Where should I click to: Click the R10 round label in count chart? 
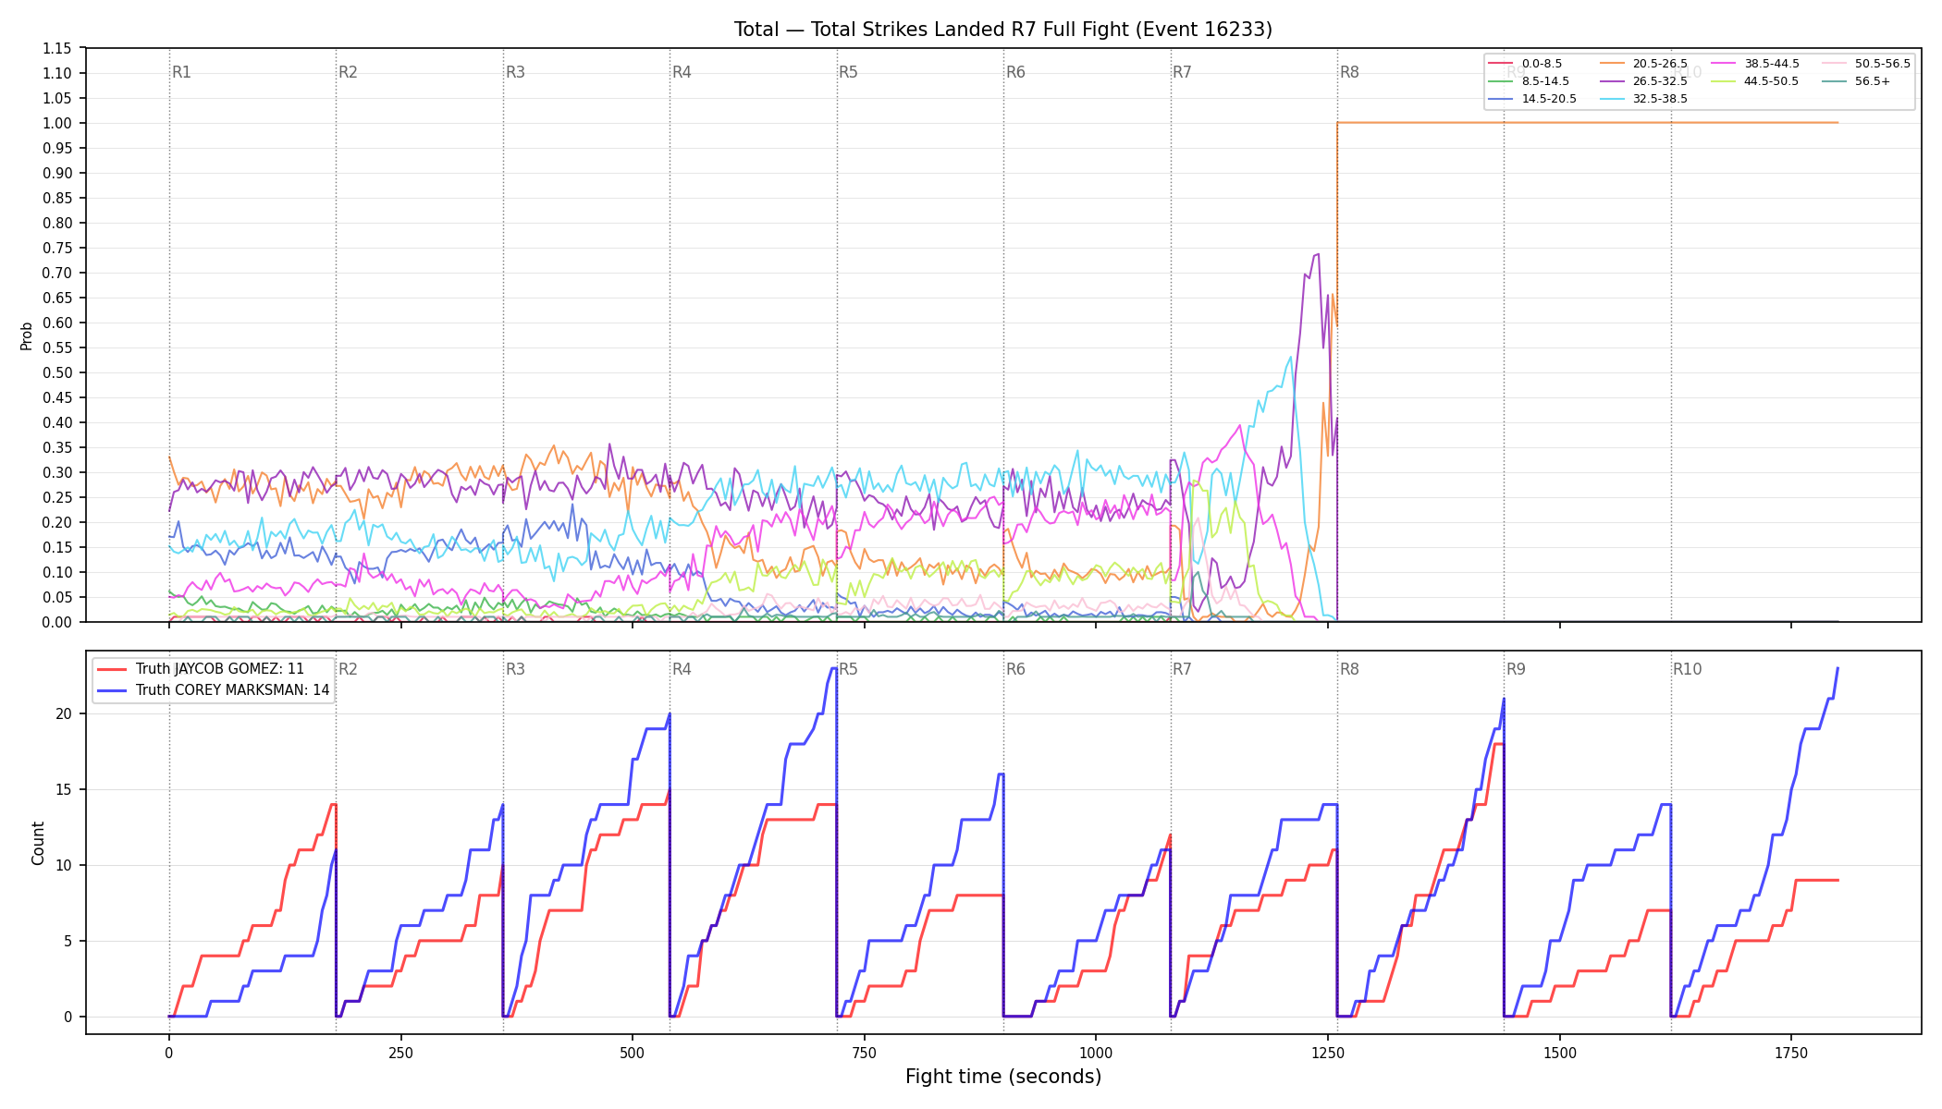coord(1687,669)
